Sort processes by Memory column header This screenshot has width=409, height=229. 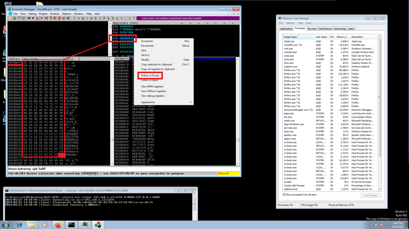(343, 37)
